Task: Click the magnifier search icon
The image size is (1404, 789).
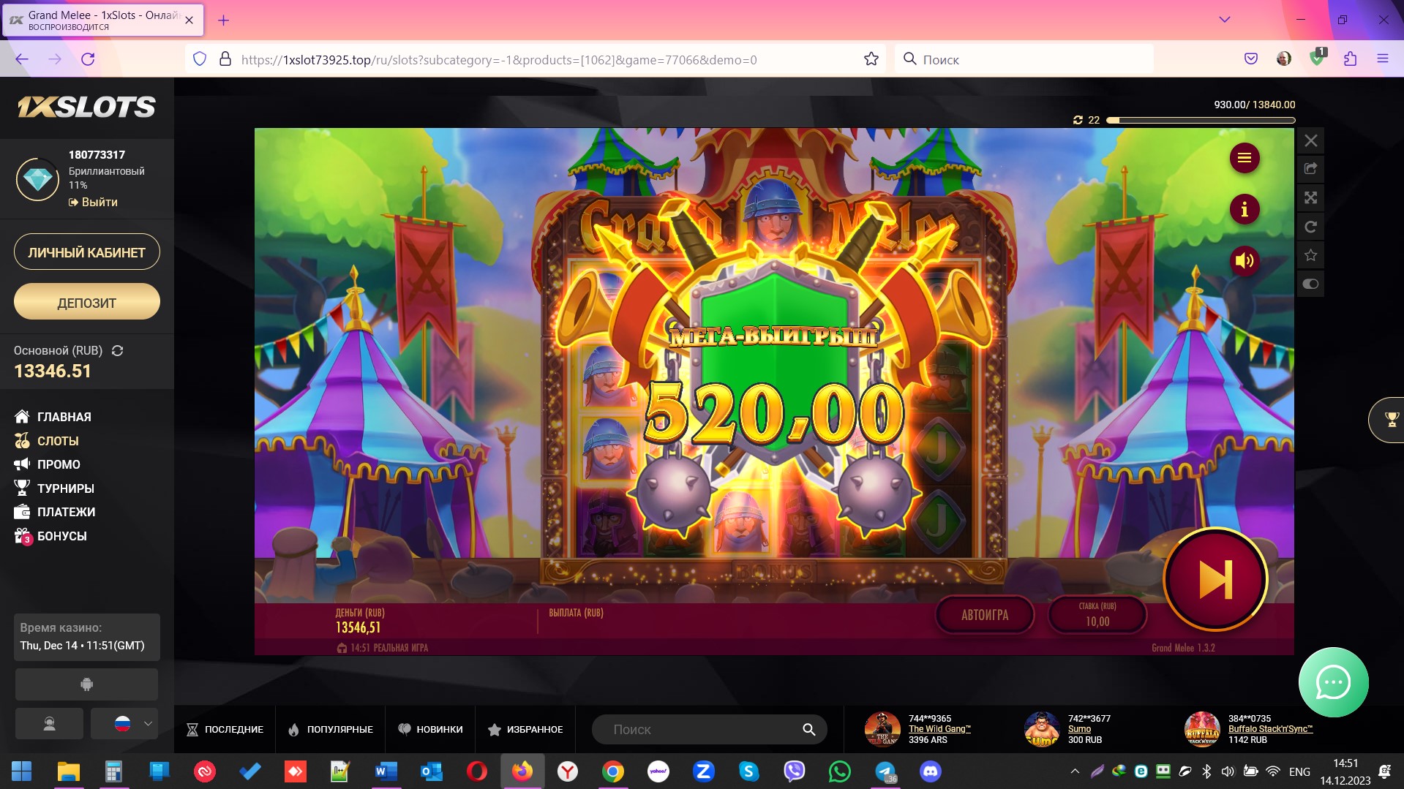Action: click(x=808, y=730)
